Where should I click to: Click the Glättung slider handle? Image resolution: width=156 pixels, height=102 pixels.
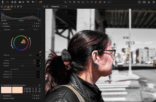(x=30, y=55)
